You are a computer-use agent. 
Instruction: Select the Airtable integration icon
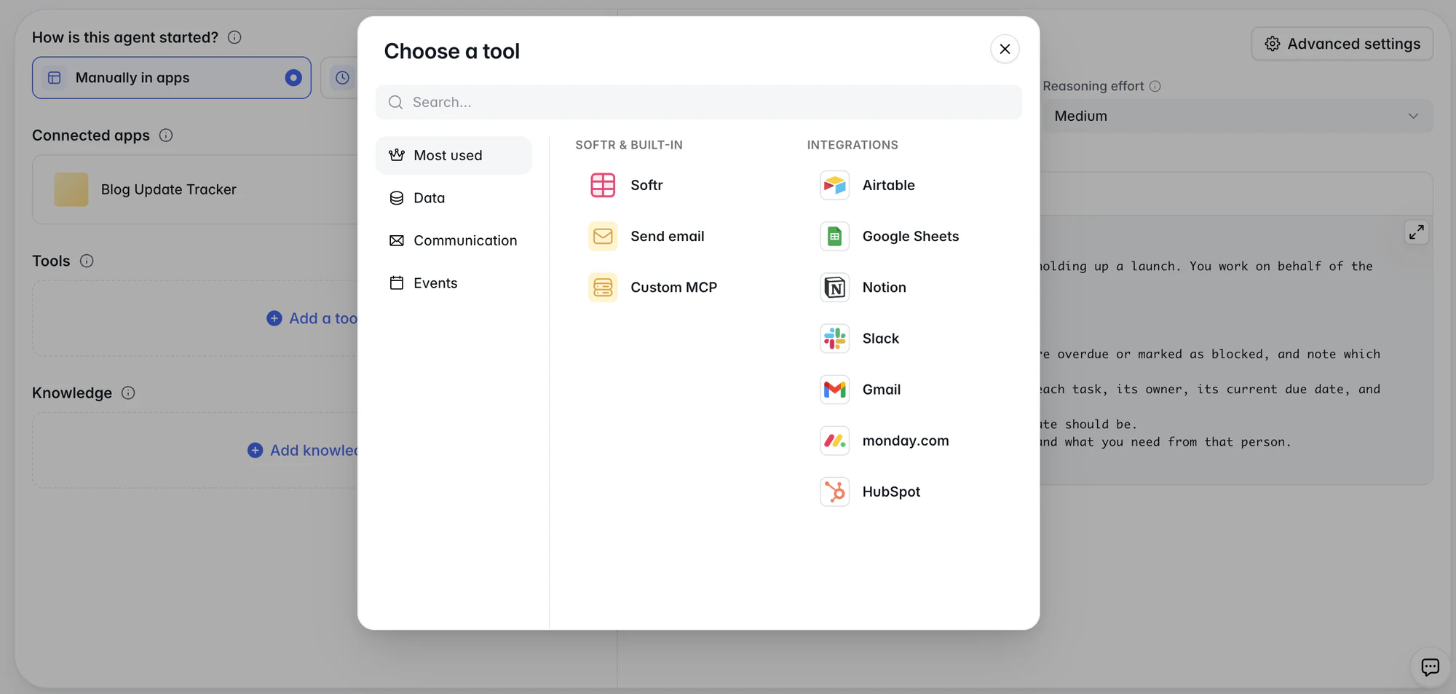coord(834,185)
